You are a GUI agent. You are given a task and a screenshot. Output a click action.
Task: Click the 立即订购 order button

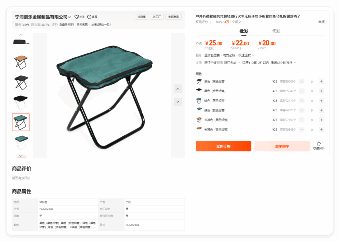[223, 146]
